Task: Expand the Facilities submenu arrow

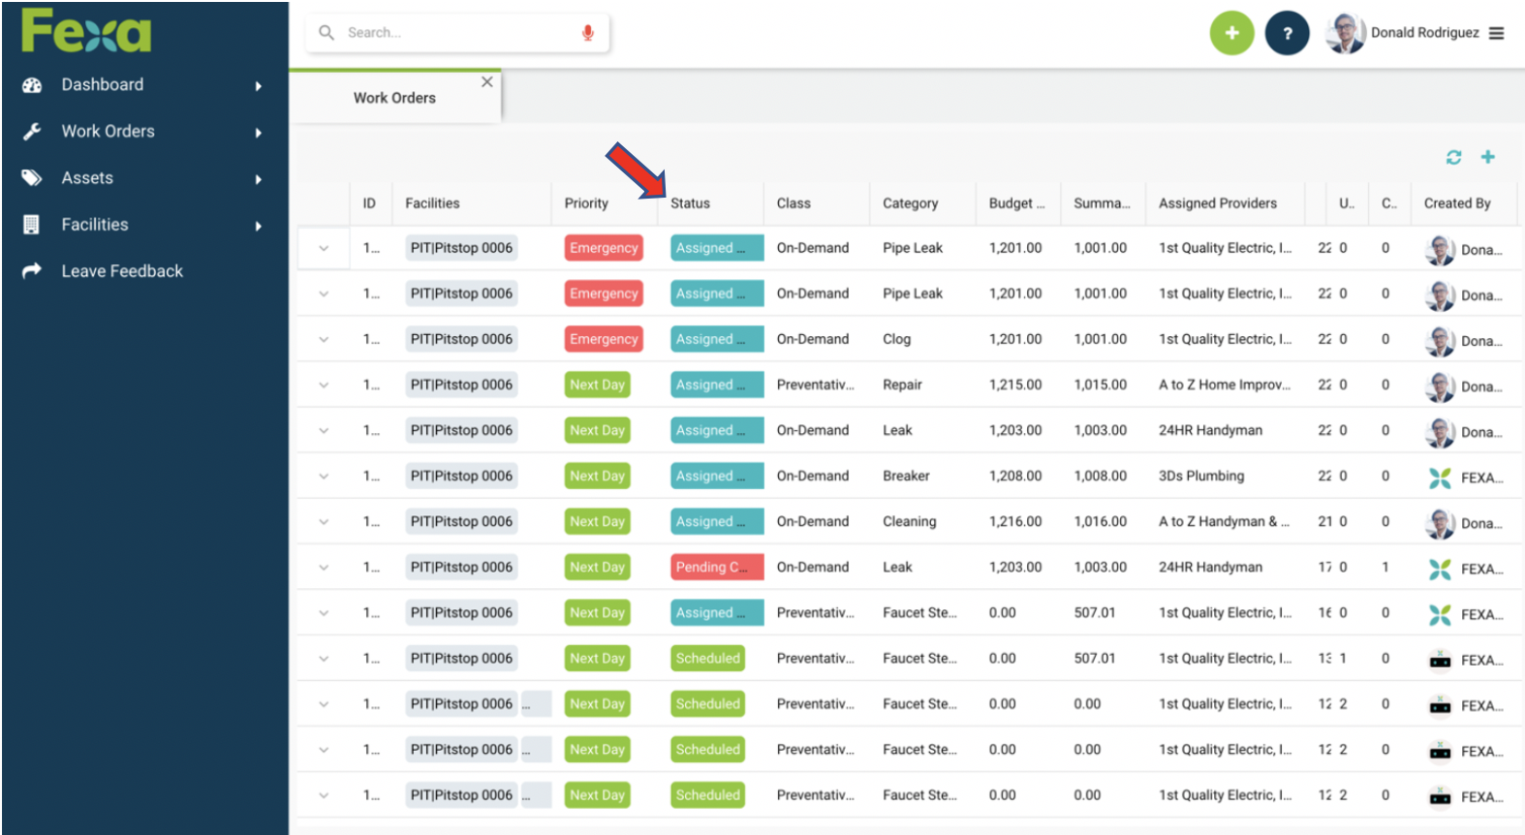Action: tap(259, 226)
